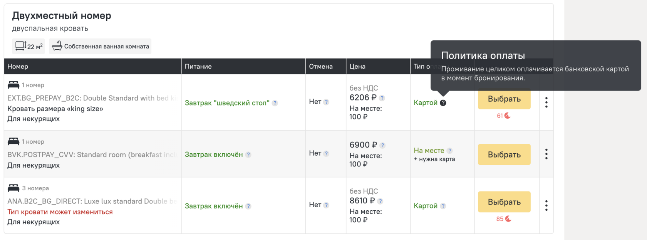Click Выбрать for the 6206 ₽ rate
The image size is (647, 240).
click(504, 99)
